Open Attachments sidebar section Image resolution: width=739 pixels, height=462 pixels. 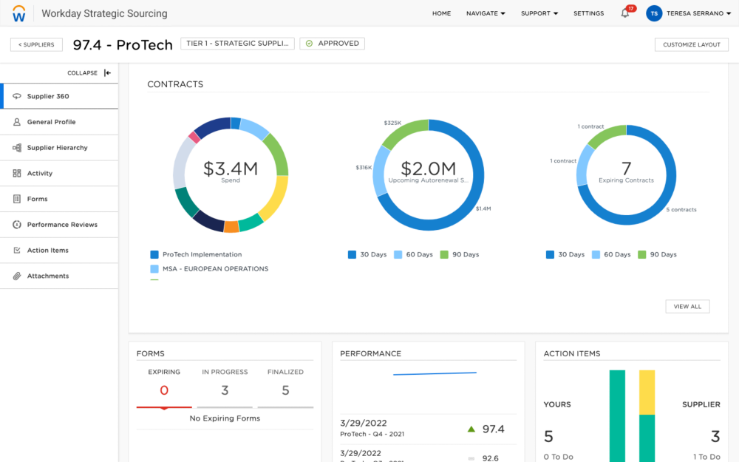pos(59,276)
